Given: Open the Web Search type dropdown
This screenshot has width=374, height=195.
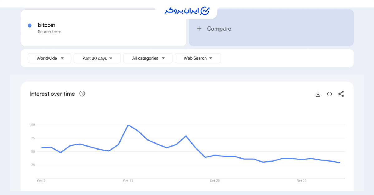Looking at the screenshot, I should coord(198,58).
